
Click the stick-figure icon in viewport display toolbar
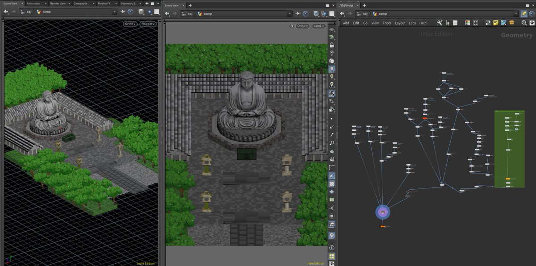point(332,208)
